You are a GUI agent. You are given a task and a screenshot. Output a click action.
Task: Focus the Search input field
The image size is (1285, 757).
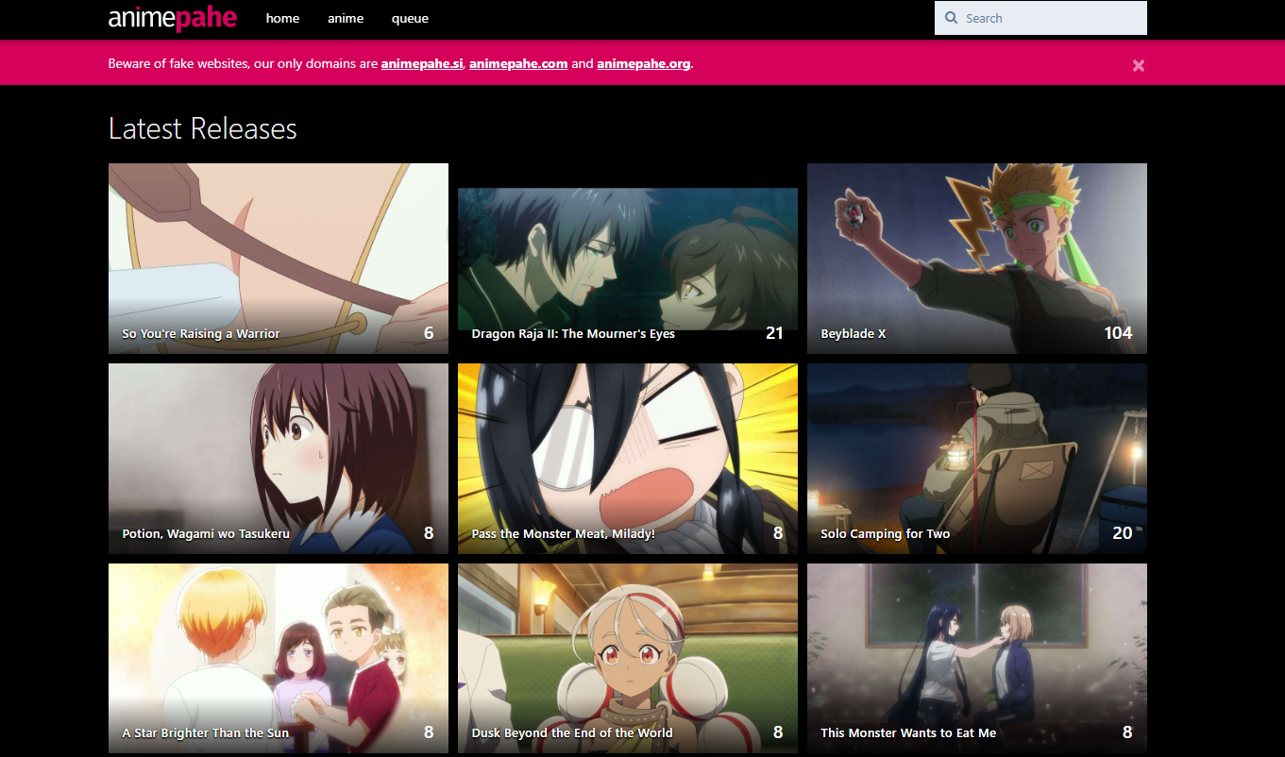click(x=1040, y=18)
